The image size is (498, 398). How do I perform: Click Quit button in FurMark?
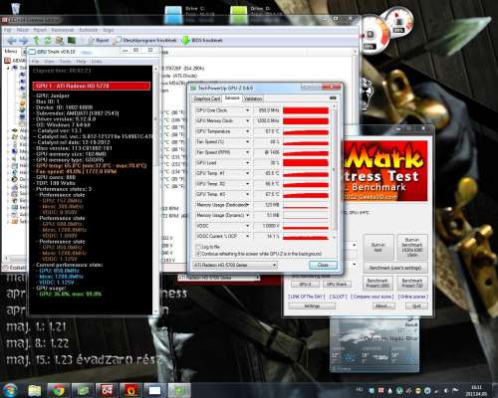pos(416,306)
